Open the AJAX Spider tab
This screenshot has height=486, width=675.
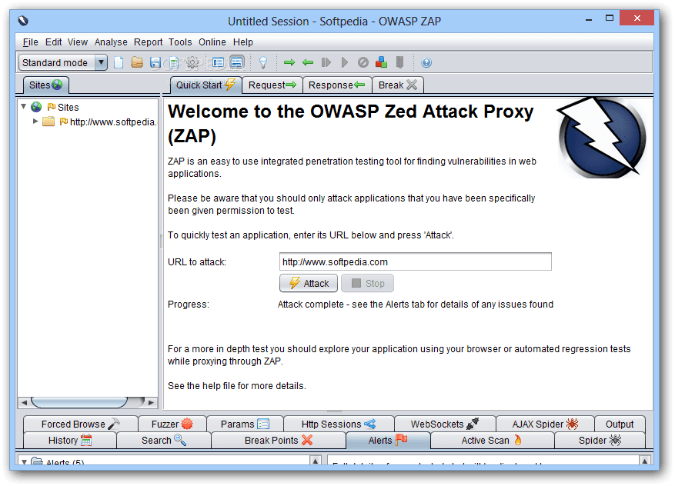click(x=545, y=424)
